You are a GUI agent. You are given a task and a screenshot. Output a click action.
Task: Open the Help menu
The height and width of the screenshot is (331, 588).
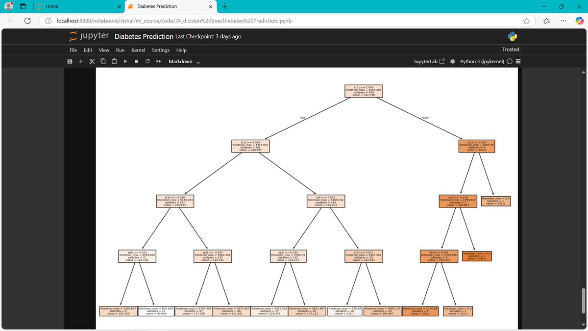pos(181,50)
